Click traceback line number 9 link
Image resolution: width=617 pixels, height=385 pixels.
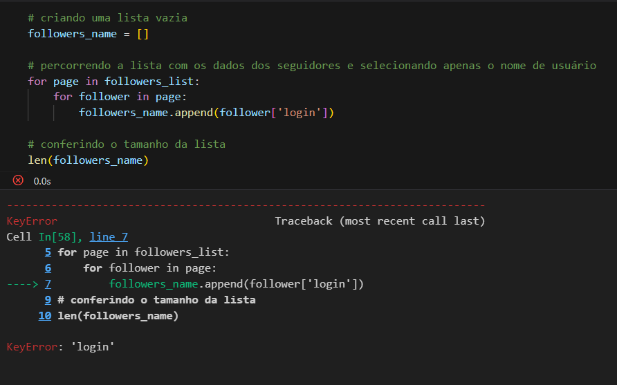coord(48,300)
